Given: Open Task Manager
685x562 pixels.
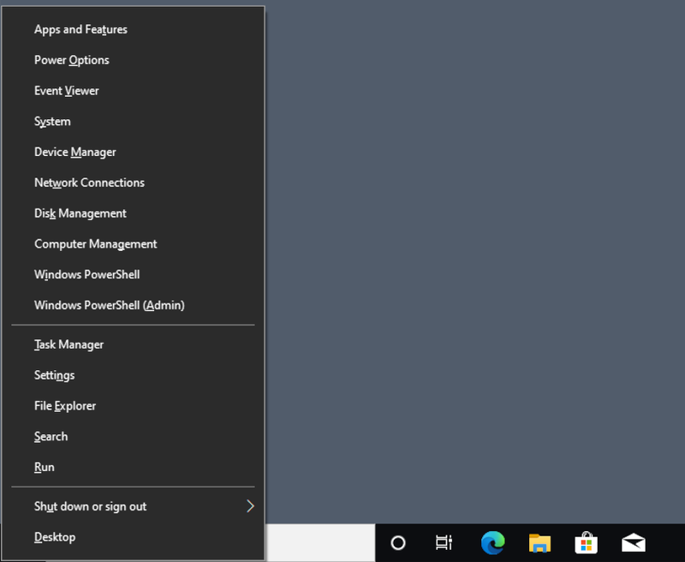Looking at the screenshot, I should coord(133,344).
